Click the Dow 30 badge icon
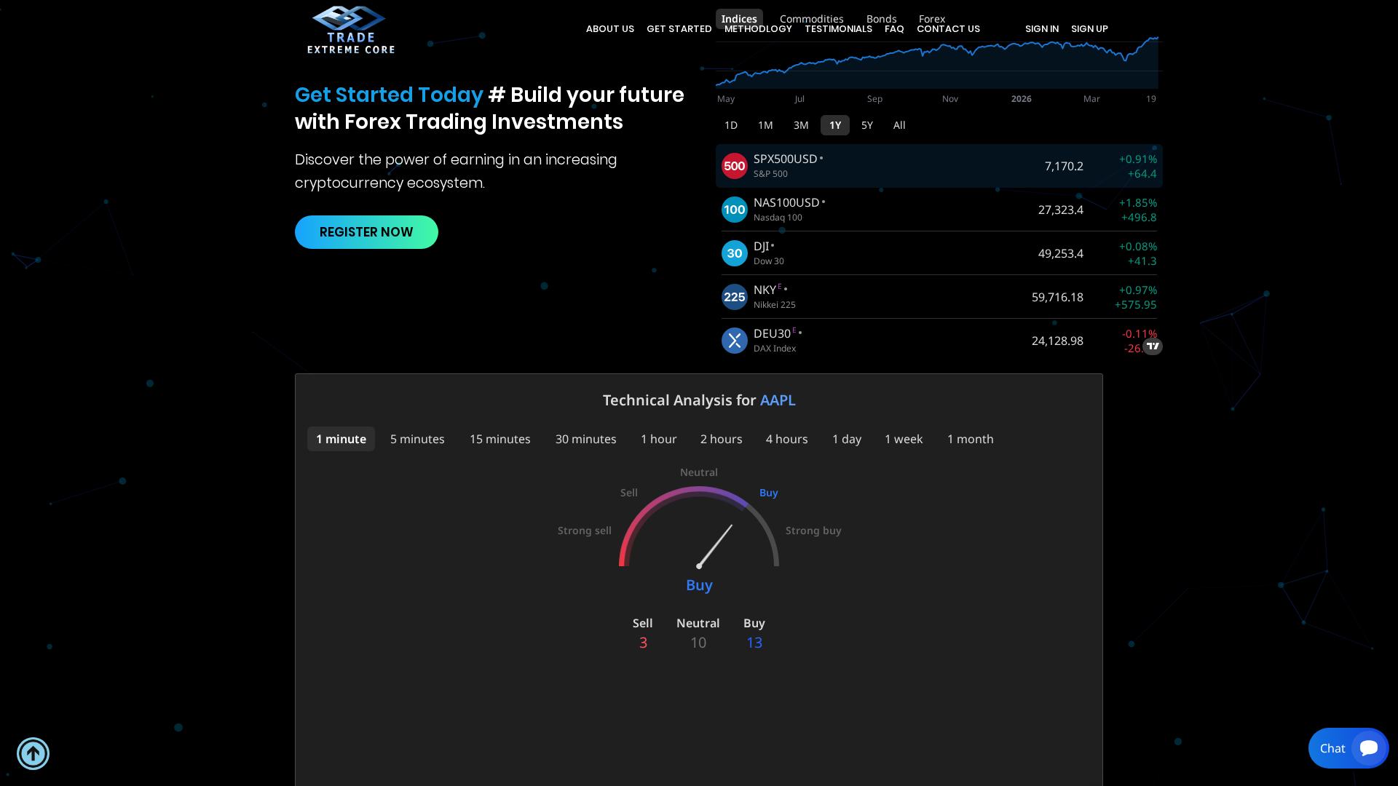This screenshot has width=1398, height=786. point(734,253)
